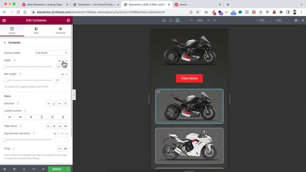Select the black bike image container
This screenshot has height=172, width=306.
tap(189, 106)
